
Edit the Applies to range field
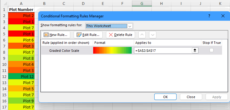click(x=163, y=51)
